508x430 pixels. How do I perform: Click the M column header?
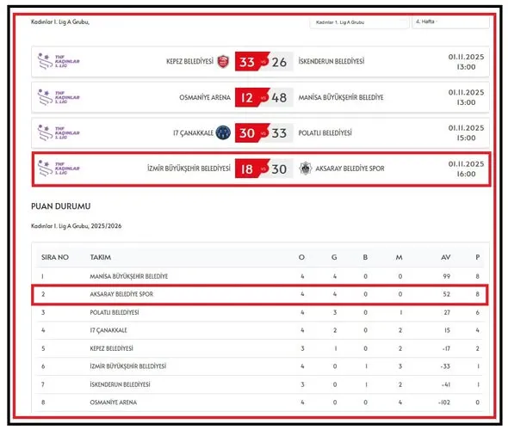point(400,257)
